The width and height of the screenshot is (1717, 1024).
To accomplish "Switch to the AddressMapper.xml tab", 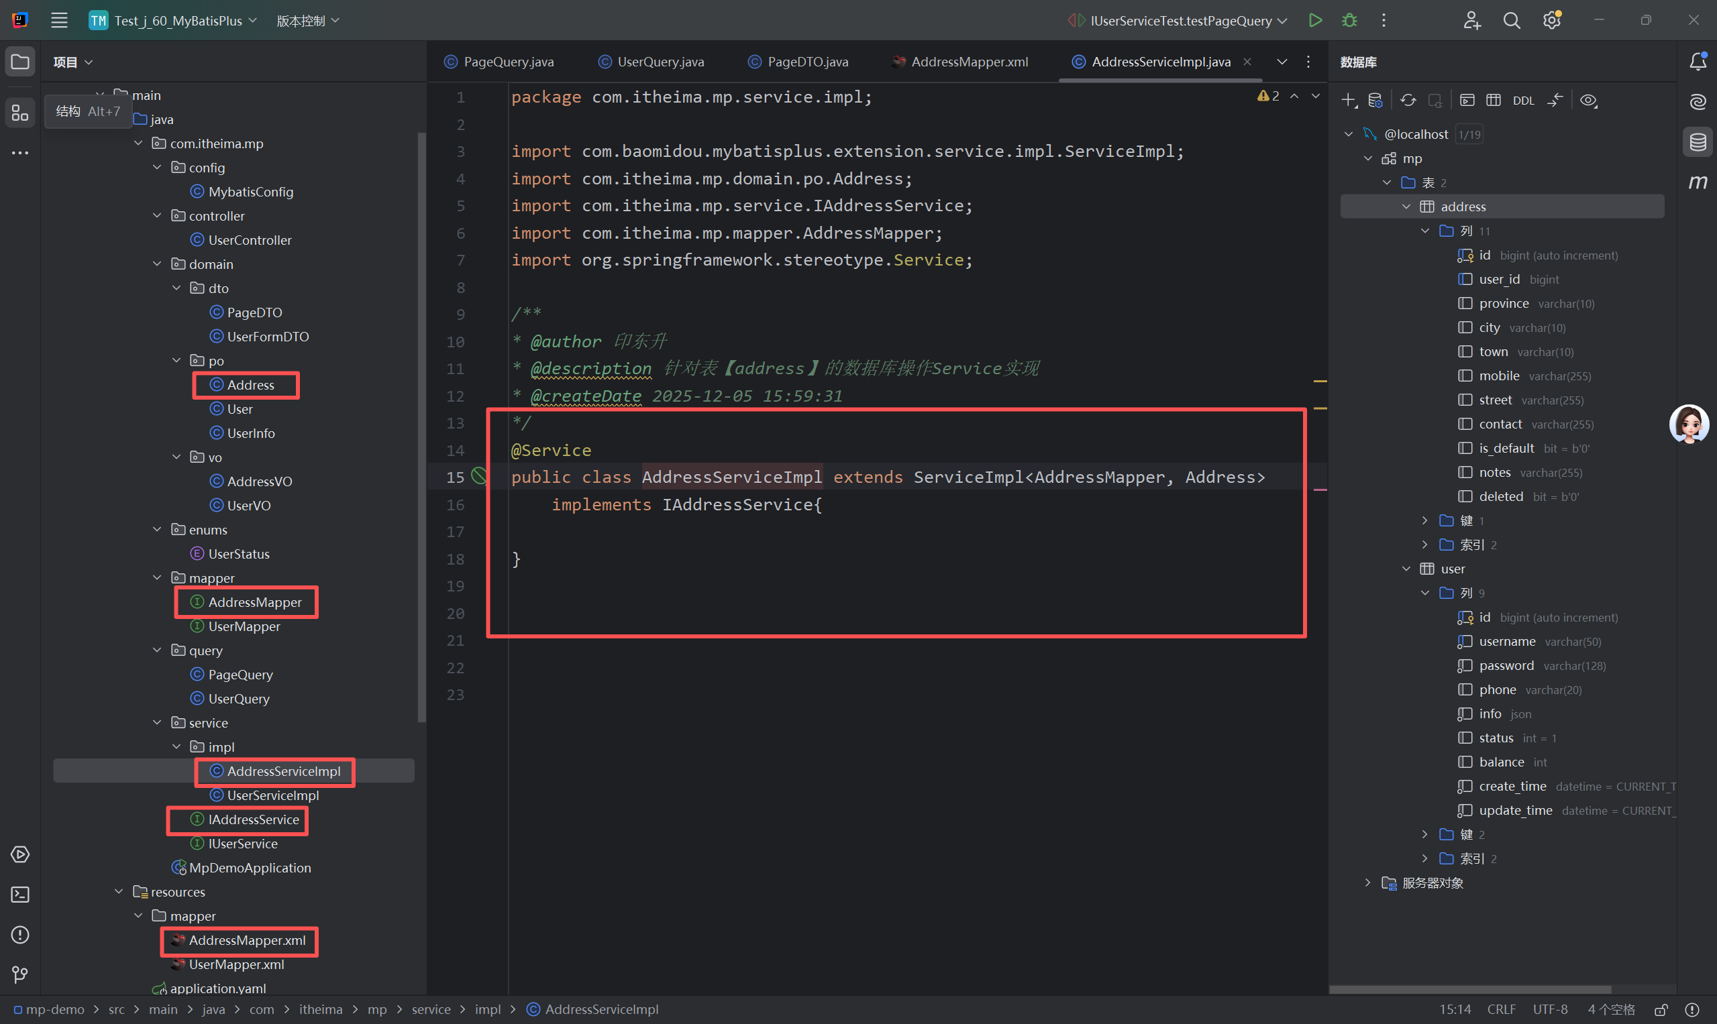I will pyautogui.click(x=969, y=62).
